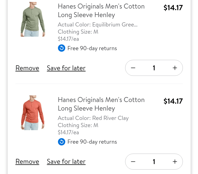Click Free 90-day returns text on red shirt
This screenshot has height=174, width=198.
pyautogui.click(x=92, y=142)
